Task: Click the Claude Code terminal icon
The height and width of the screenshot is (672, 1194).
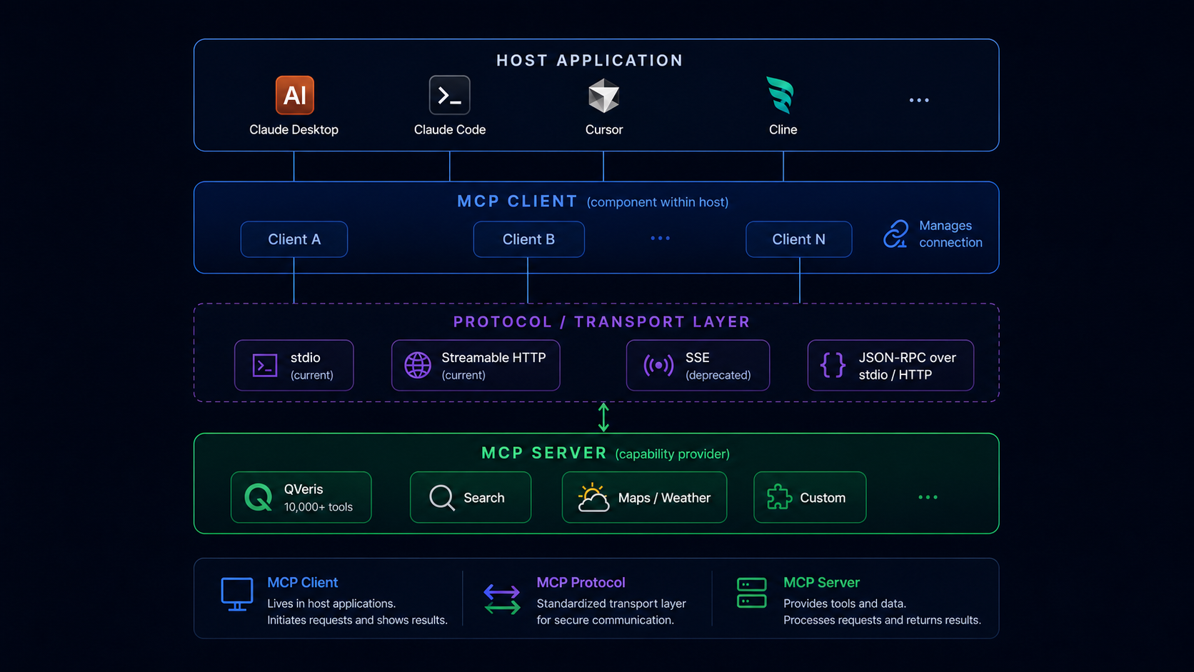Action: click(x=450, y=95)
